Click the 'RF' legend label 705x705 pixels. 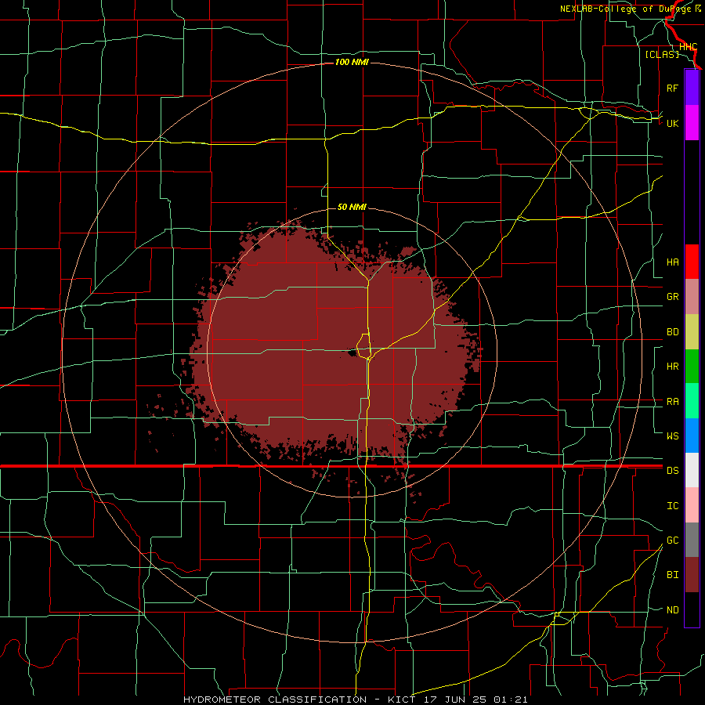[x=672, y=88]
